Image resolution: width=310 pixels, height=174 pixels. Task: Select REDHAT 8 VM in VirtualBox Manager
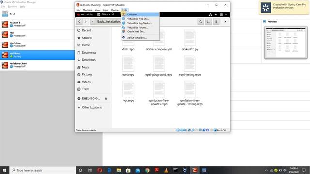(x=38, y=24)
